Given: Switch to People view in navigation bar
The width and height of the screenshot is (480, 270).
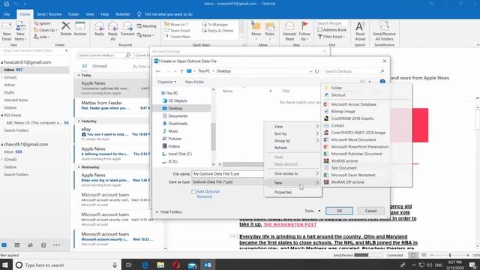Looking at the screenshot, I should [x=30, y=245].
